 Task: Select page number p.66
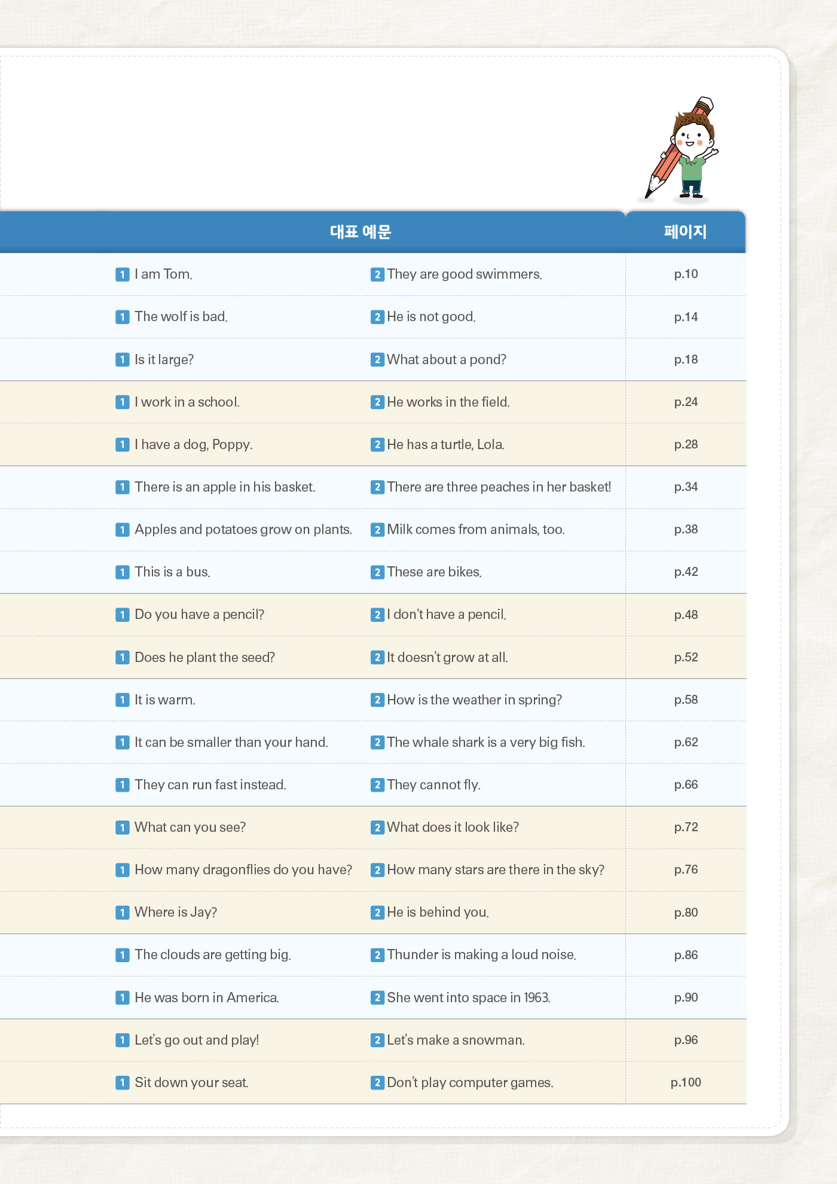click(686, 785)
